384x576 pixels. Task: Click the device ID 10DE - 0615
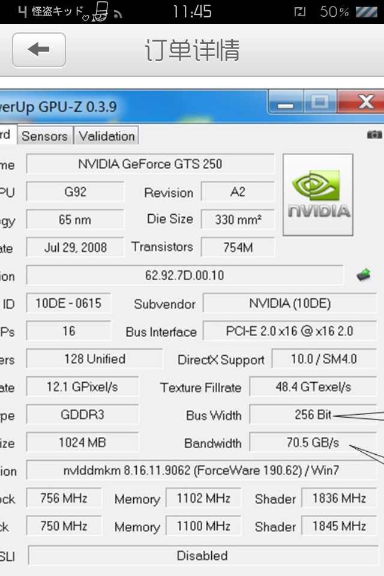(x=68, y=304)
